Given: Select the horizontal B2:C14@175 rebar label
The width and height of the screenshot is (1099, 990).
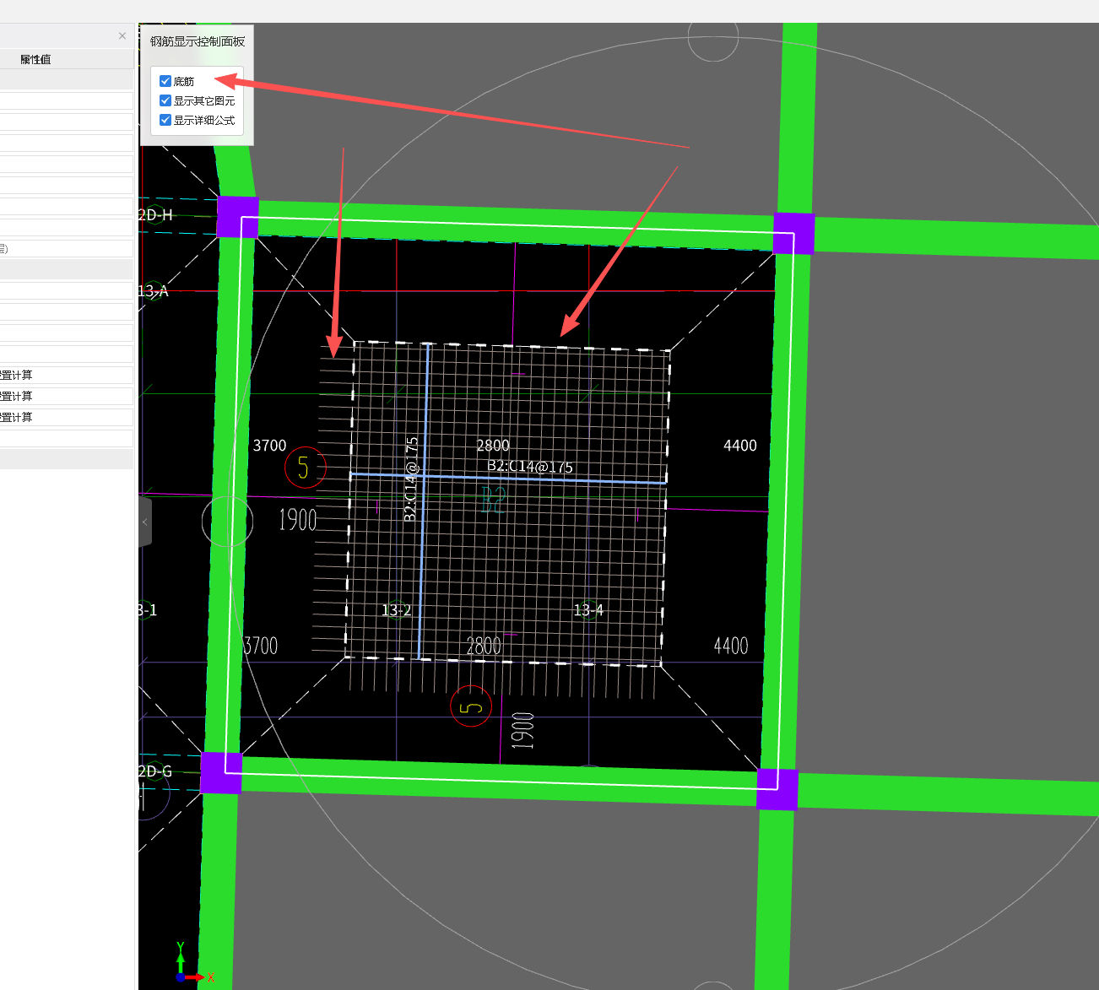Looking at the screenshot, I should pos(530,467).
